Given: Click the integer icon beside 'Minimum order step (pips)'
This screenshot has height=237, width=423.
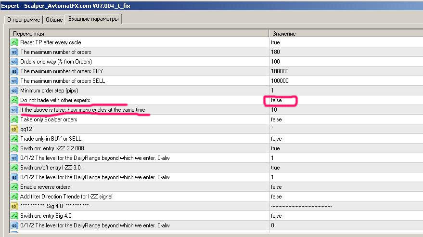Looking at the screenshot, I should coord(14,91).
